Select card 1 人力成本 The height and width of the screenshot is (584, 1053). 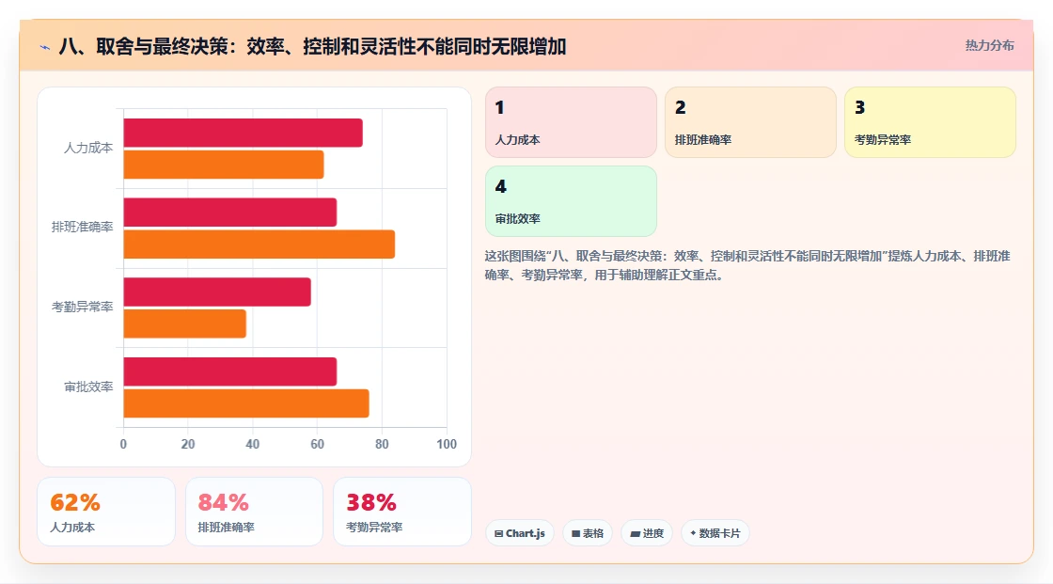coord(571,122)
